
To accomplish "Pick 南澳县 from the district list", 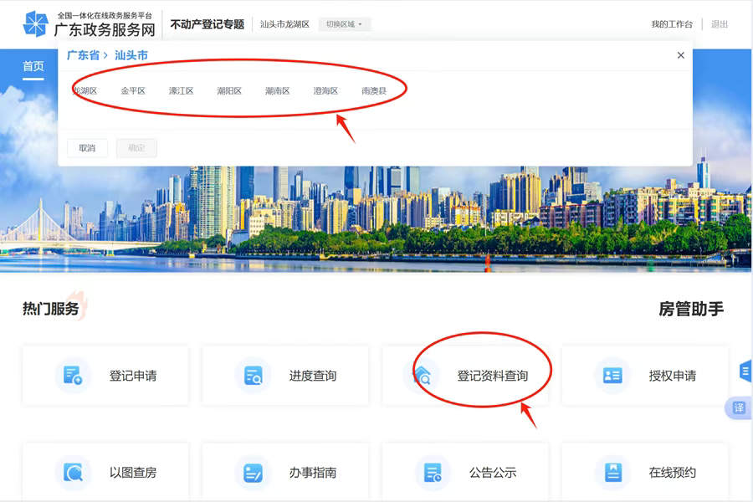I will (x=374, y=90).
